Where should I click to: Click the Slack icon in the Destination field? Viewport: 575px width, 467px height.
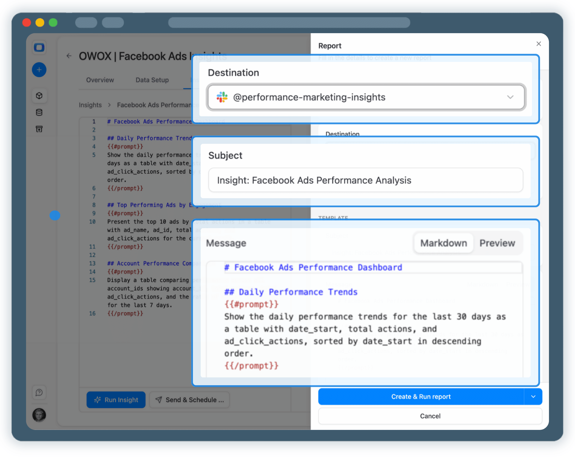(x=222, y=97)
